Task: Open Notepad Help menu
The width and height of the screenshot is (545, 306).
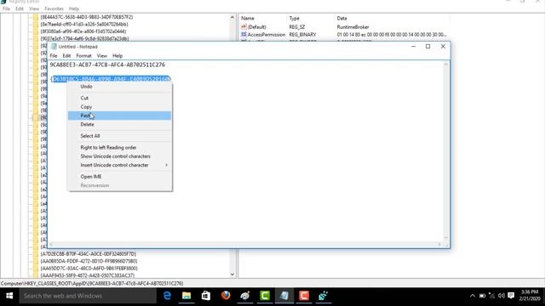Action: [x=118, y=55]
